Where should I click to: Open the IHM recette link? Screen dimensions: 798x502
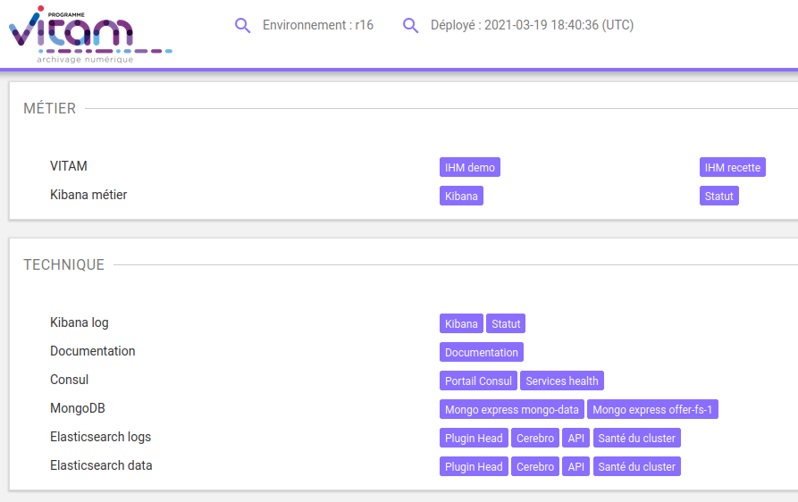(732, 168)
